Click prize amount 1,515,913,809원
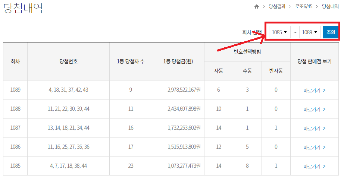 (x=184, y=147)
